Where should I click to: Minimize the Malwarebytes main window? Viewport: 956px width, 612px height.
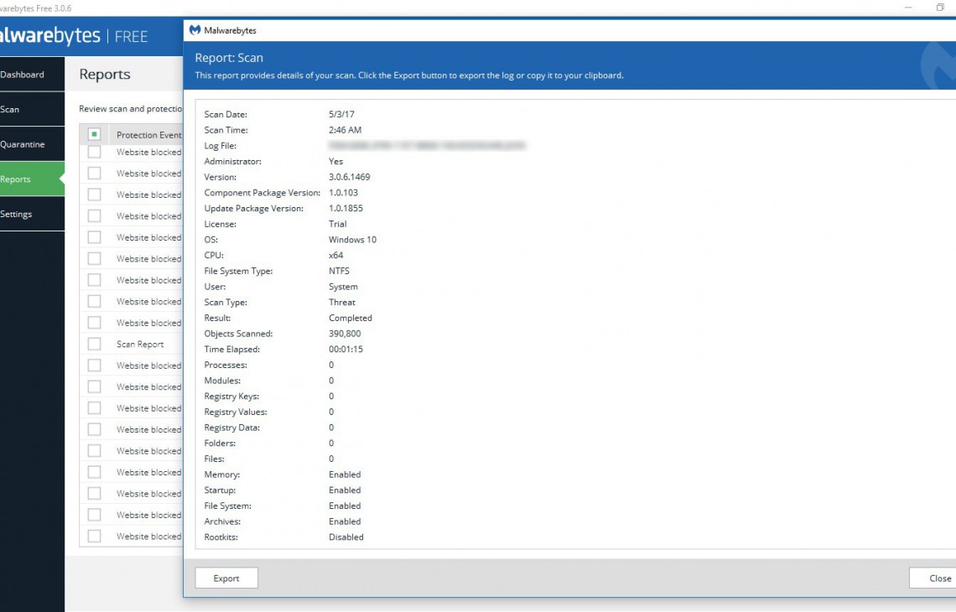pos(908,8)
